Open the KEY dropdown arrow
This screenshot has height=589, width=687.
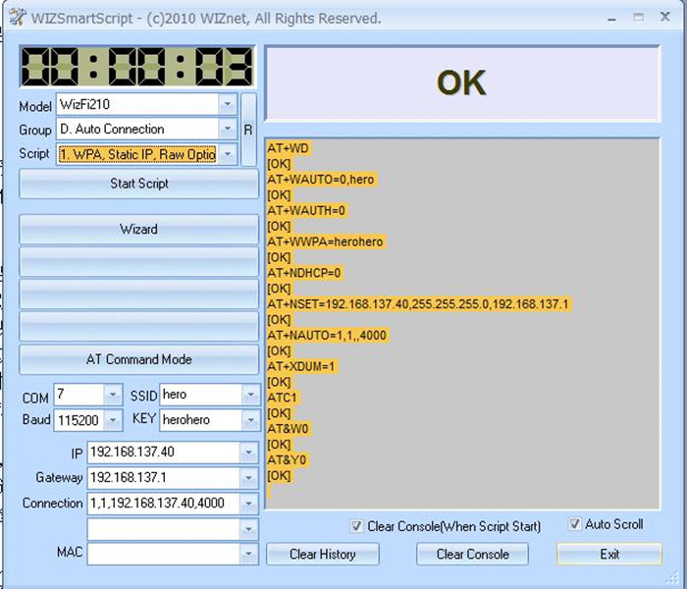pyautogui.click(x=250, y=420)
